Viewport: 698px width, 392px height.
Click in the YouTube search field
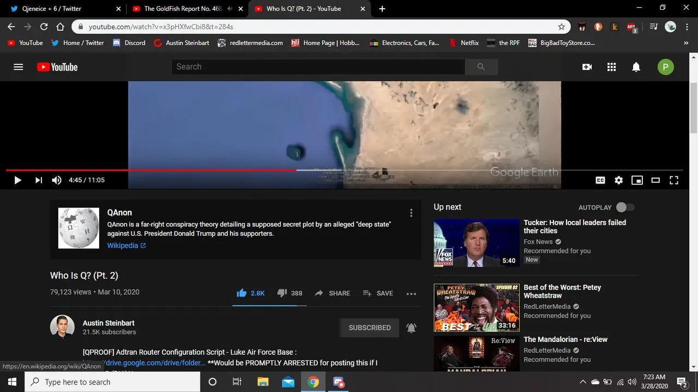click(x=318, y=66)
